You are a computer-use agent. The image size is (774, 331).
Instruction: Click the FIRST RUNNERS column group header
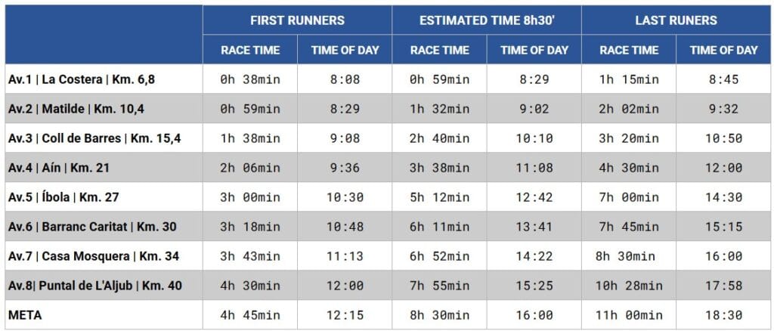[297, 20]
